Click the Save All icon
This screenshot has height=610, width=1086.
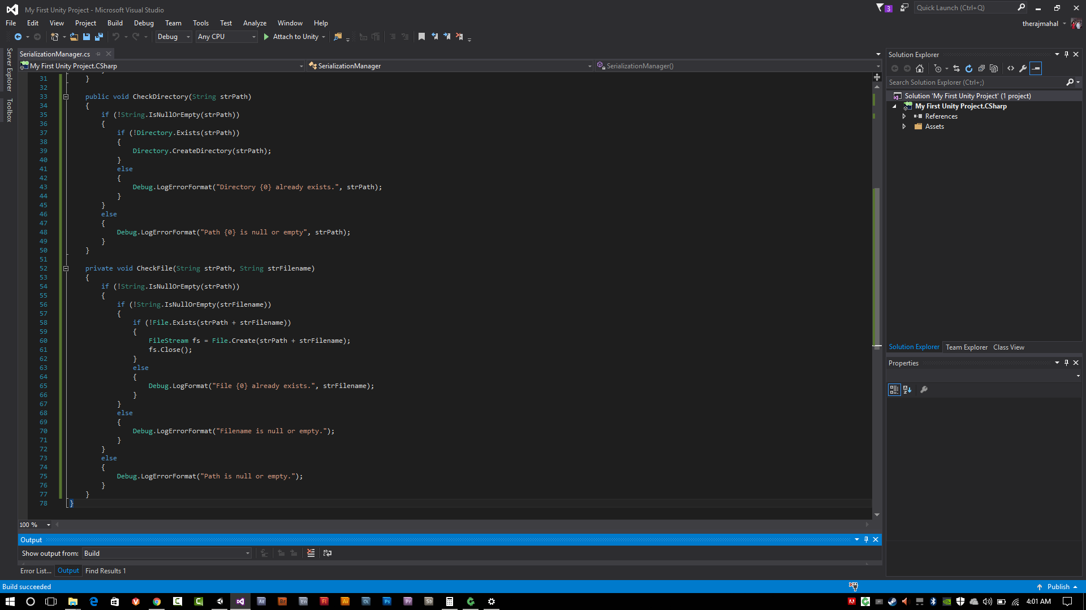(99, 37)
